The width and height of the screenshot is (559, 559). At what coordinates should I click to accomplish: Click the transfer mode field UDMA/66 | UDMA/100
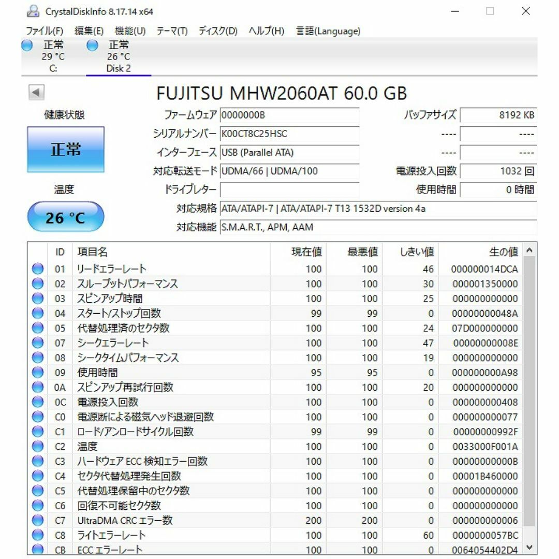point(289,171)
